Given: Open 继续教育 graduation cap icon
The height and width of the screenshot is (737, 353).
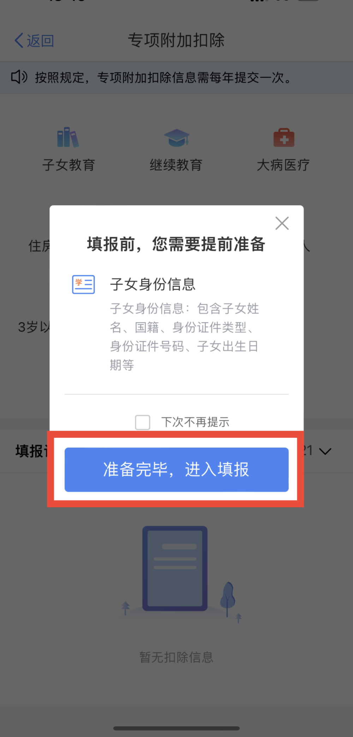Looking at the screenshot, I should [x=176, y=137].
